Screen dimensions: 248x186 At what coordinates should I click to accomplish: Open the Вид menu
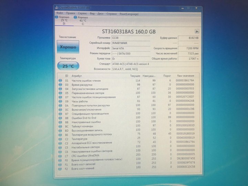(x=92, y=13)
